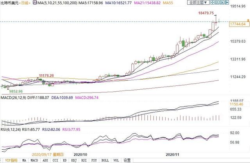Viewport: 250px width, 163px height.
Task: Open the 全部主题 theme dropdown
Action: [x=198, y=2]
